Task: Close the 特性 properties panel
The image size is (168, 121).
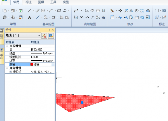Action: (x=53, y=30)
